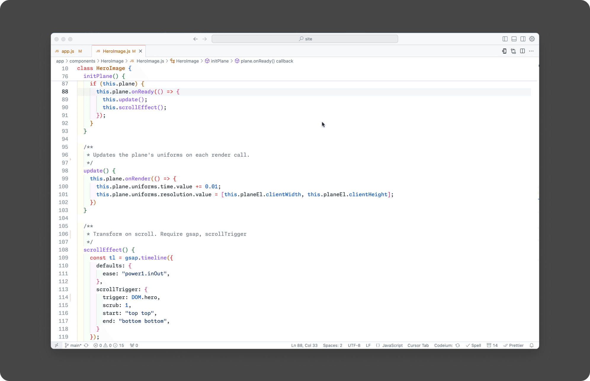The height and width of the screenshot is (381, 590).
Task: Click the site search field at top
Action: point(305,39)
